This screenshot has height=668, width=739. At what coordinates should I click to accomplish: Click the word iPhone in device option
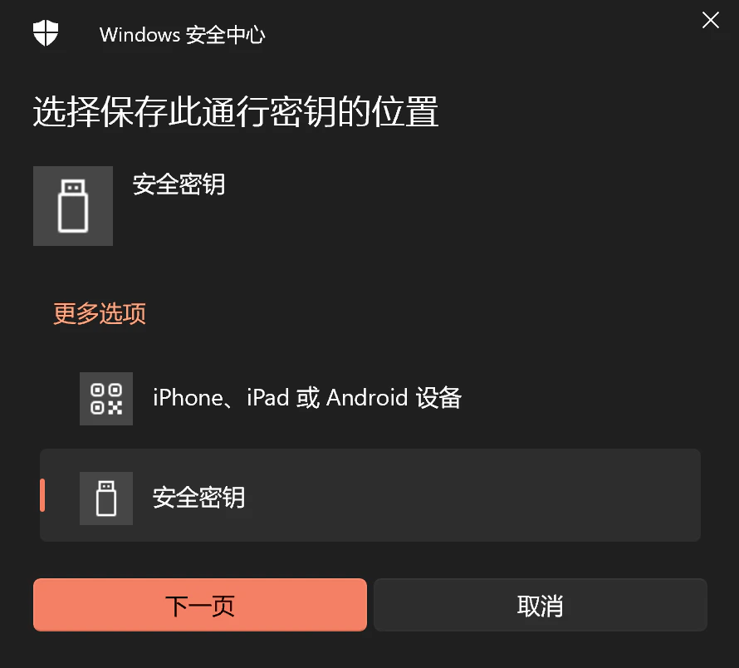188,398
